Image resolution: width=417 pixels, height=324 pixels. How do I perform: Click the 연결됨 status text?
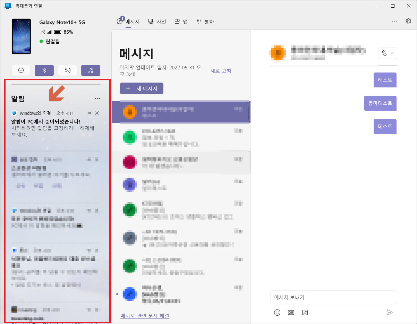(53, 41)
